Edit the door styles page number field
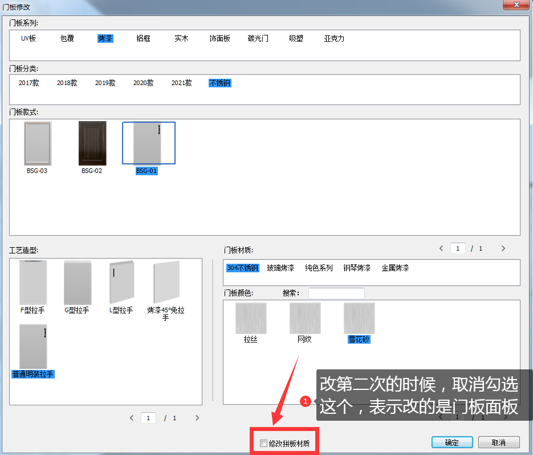The width and height of the screenshot is (533, 455). coord(458,248)
